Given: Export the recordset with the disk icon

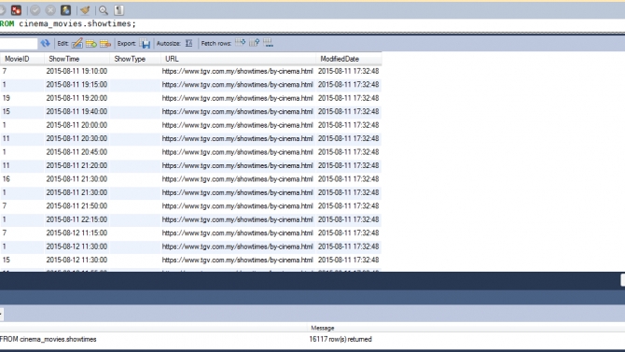Looking at the screenshot, I should pyautogui.click(x=146, y=43).
